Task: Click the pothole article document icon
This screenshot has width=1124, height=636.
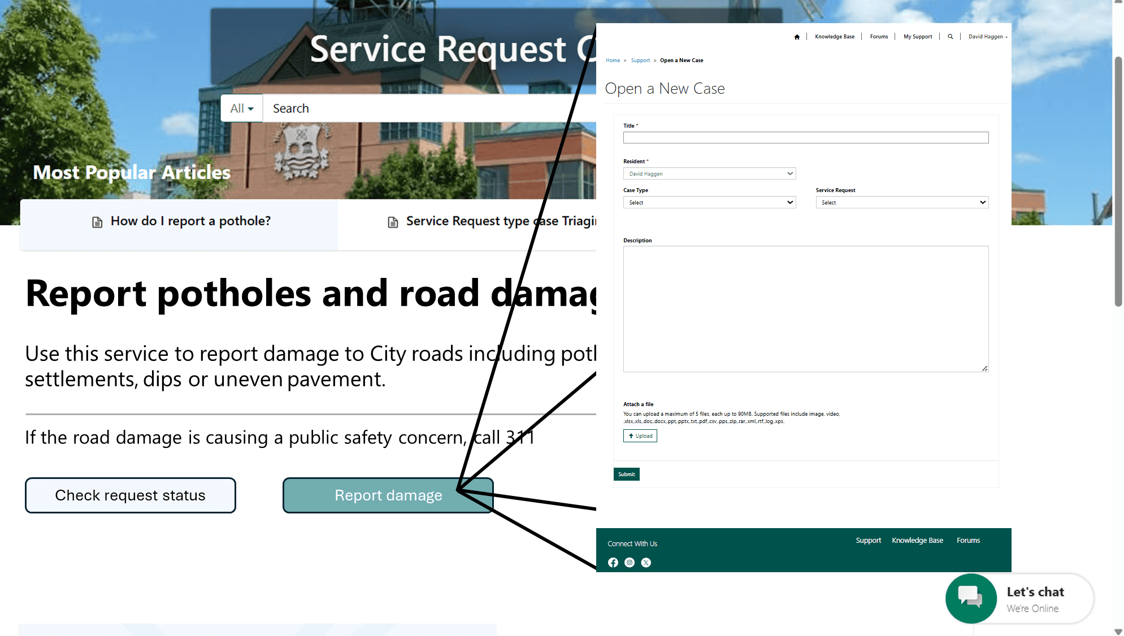Action: coord(97,222)
